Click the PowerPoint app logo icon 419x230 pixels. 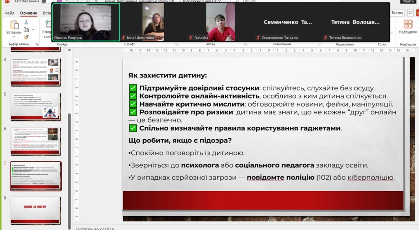(x=7, y=2)
